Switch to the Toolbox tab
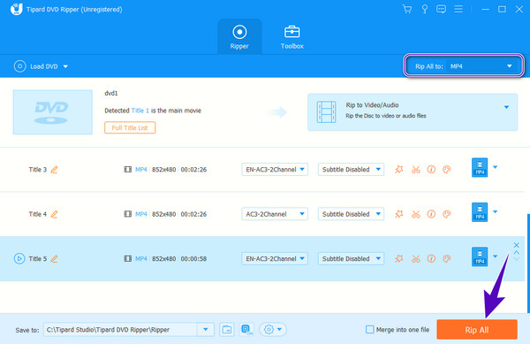Screen dimensions: 530x344 [292, 37]
